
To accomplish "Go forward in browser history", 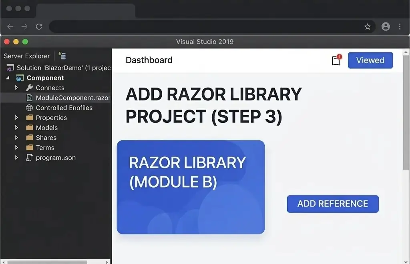I will (24, 26).
